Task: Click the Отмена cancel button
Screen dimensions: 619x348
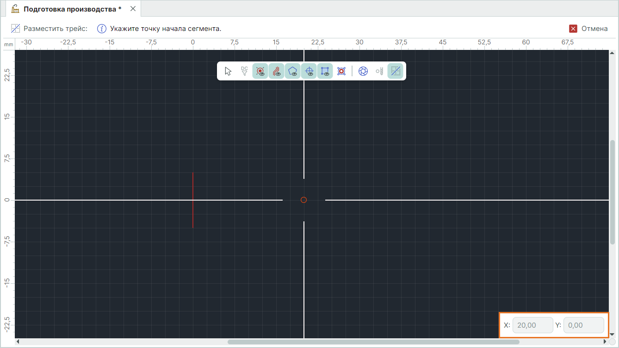Action: click(594, 29)
